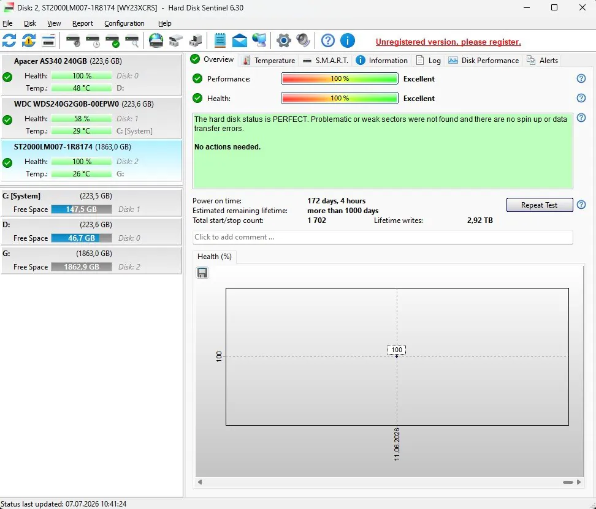Click the help icon beside Health bar
This screenshot has height=509, width=596.
581,98
